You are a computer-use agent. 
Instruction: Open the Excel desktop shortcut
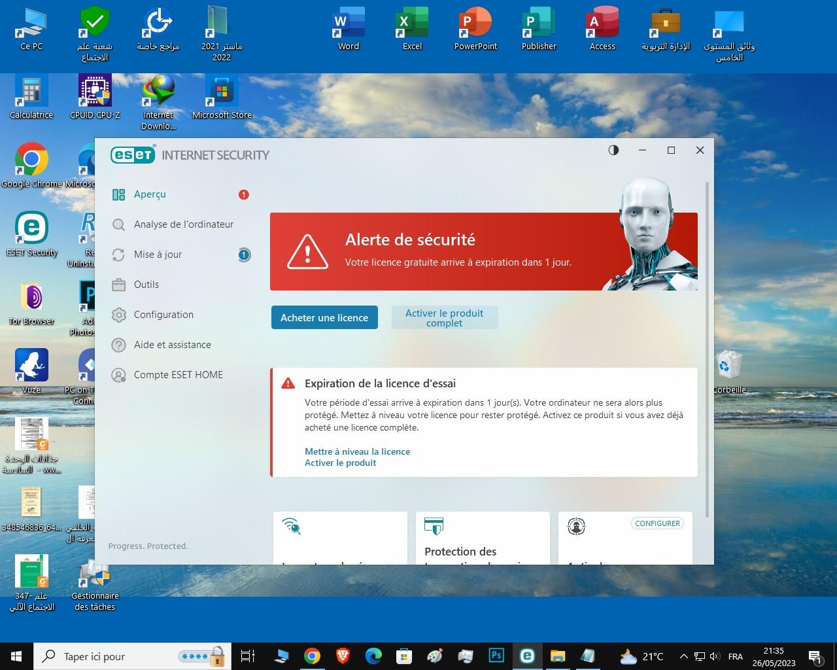pos(412,29)
